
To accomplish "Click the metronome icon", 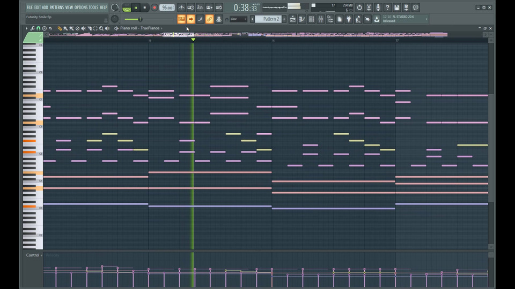I will click(181, 7).
